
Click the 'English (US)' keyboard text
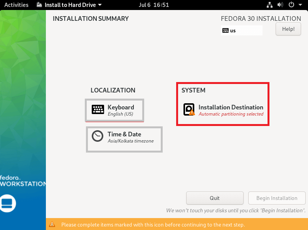pyautogui.click(x=120, y=114)
